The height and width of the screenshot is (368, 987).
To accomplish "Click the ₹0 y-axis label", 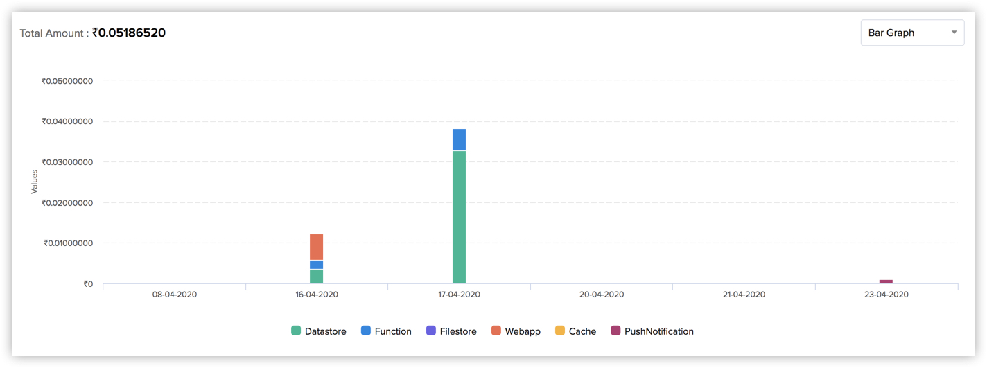I will click(x=87, y=284).
